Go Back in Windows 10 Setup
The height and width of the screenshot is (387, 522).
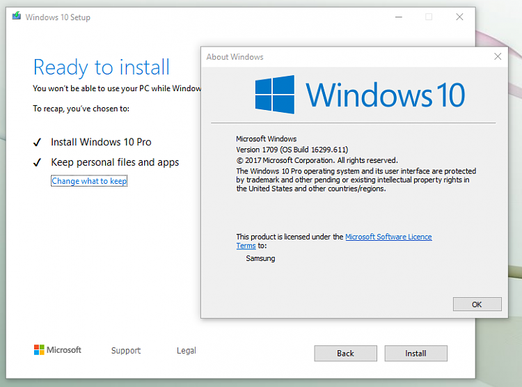[x=345, y=353]
